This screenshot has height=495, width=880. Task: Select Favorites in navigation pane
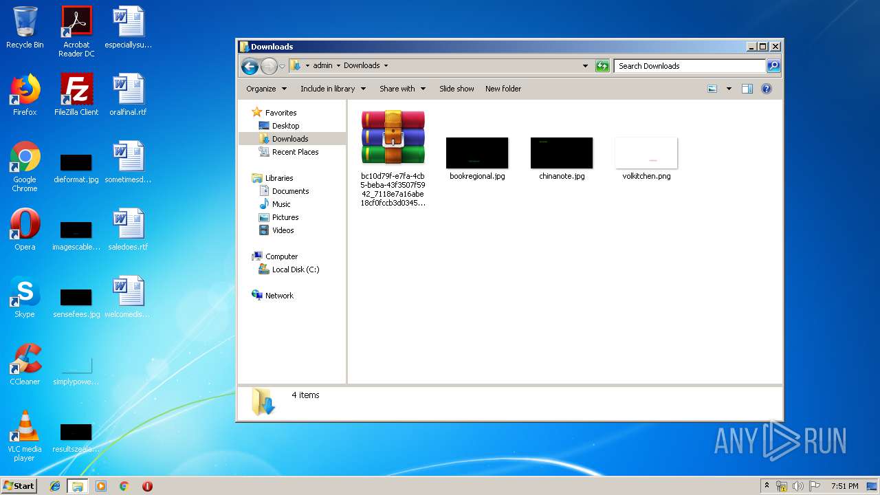(274, 113)
